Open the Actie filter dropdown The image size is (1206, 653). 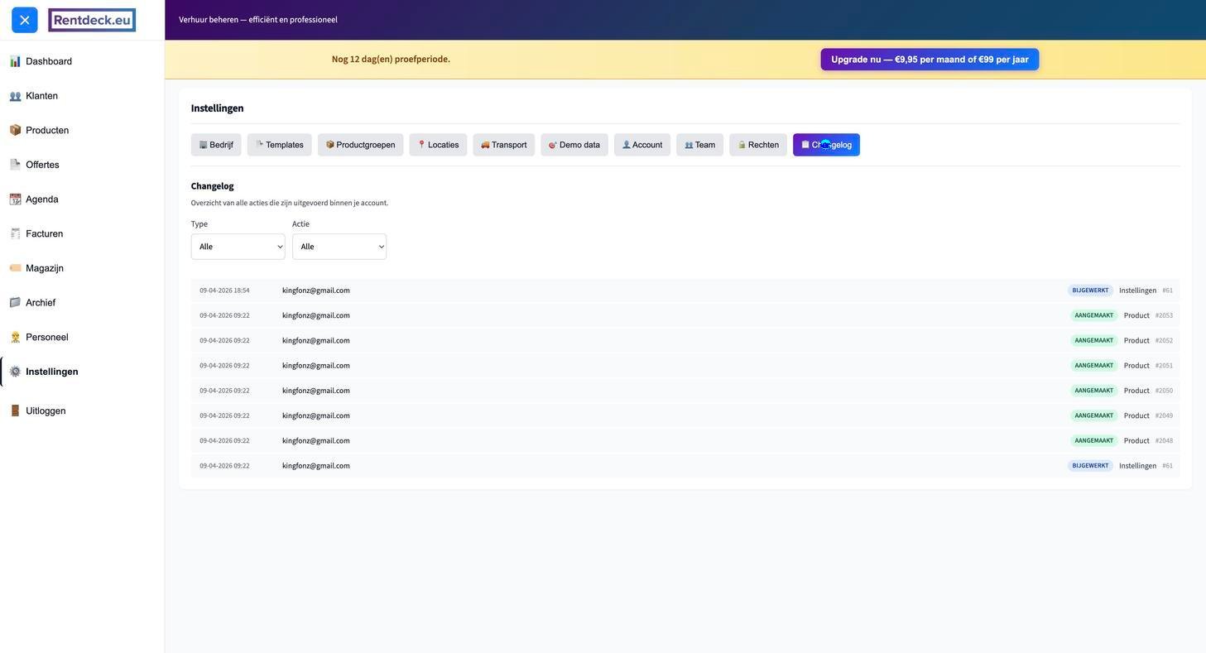point(339,247)
